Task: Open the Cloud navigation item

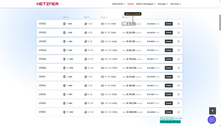Action: point(130,4)
